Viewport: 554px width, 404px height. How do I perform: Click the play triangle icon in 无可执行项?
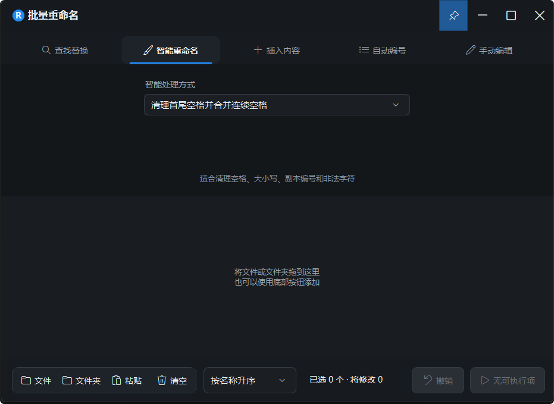click(485, 380)
